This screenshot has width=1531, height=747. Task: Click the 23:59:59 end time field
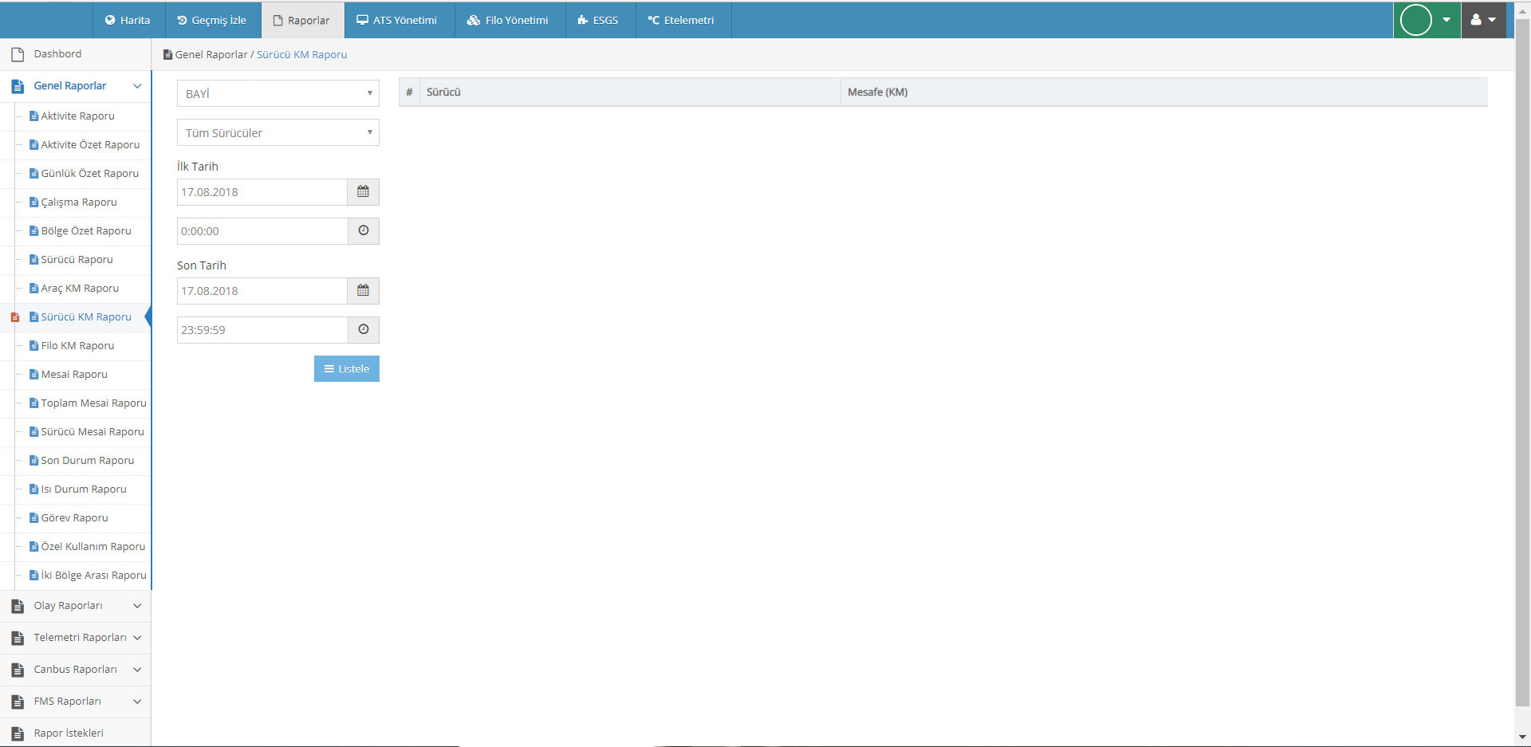coord(262,330)
